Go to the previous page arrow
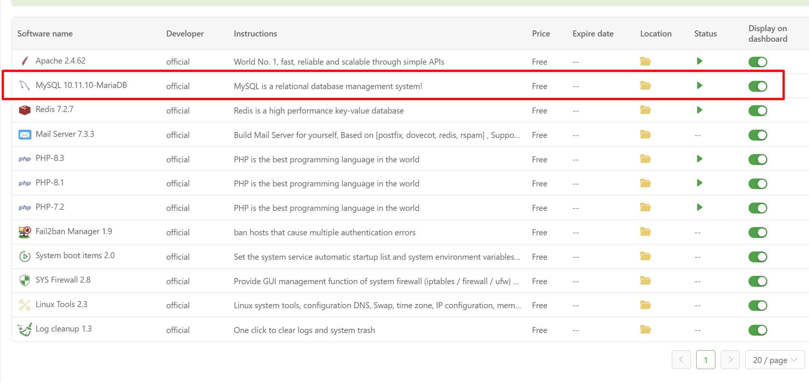 pyautogui.click(x=681, y=360)
